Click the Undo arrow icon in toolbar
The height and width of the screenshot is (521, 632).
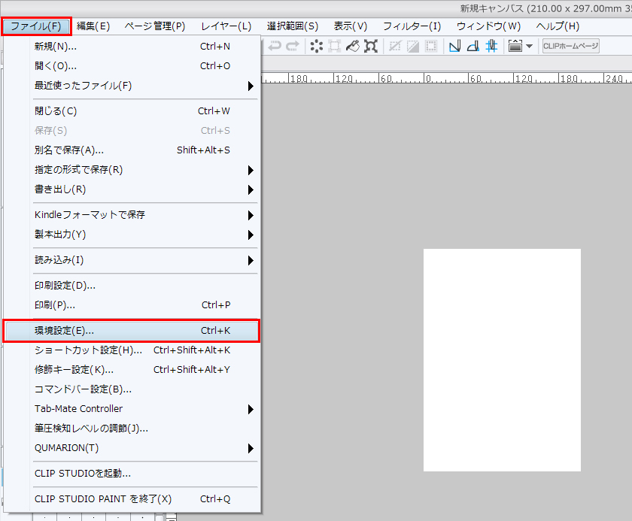275,47
